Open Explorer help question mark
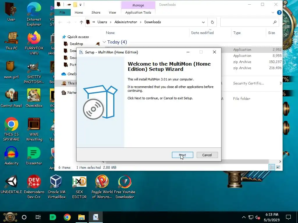Screen dimensions: 298x223 click(x=279, y=12)
